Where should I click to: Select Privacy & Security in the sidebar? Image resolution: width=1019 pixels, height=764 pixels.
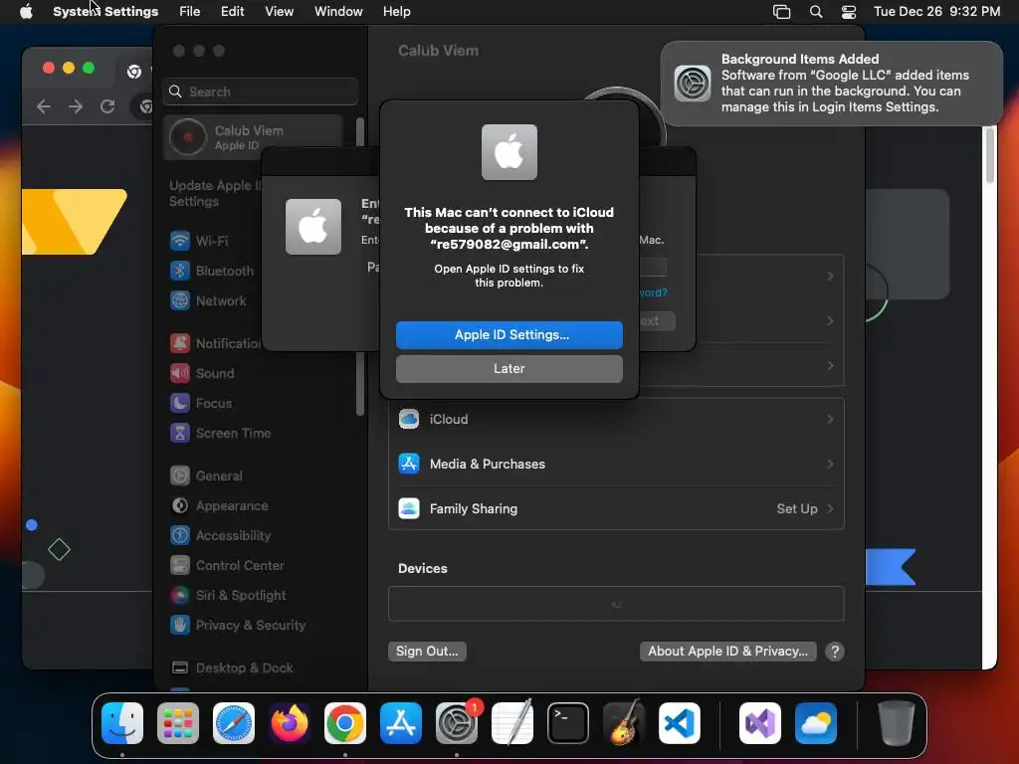[237, 626]
